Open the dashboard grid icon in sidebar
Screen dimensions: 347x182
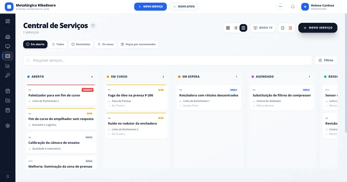(x=8, y=21)
